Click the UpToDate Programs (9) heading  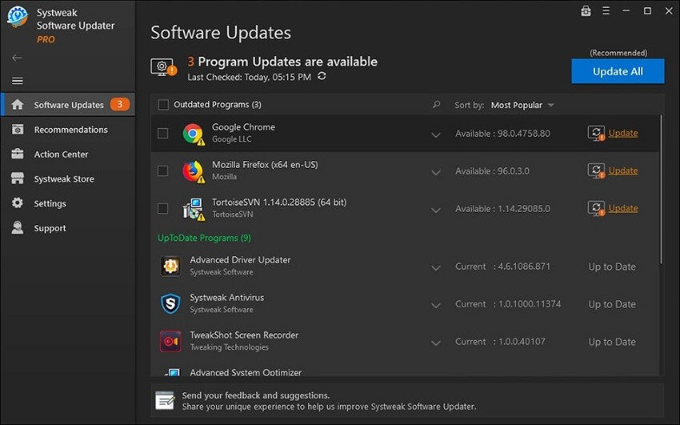click(x=204, y=238)
